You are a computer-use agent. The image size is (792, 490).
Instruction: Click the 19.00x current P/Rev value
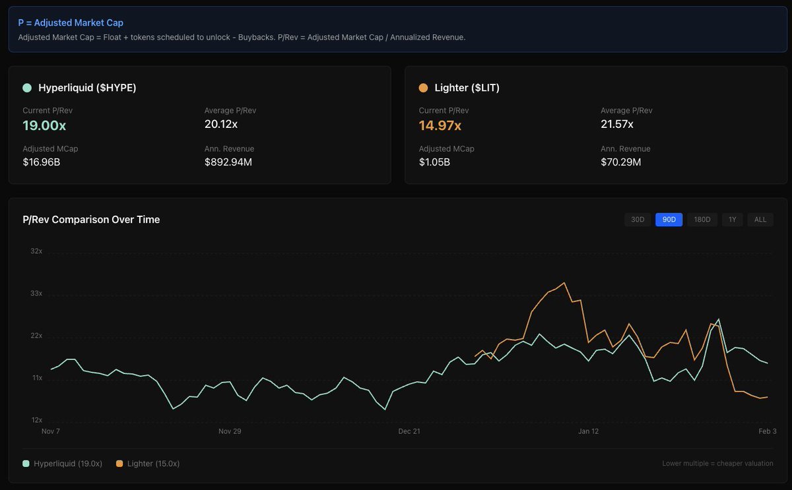click(x=44, y=125)
